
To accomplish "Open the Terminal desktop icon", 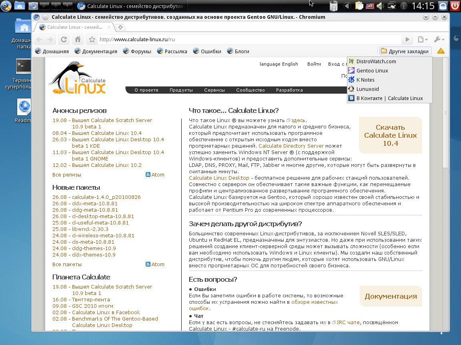I will (23, 66).
